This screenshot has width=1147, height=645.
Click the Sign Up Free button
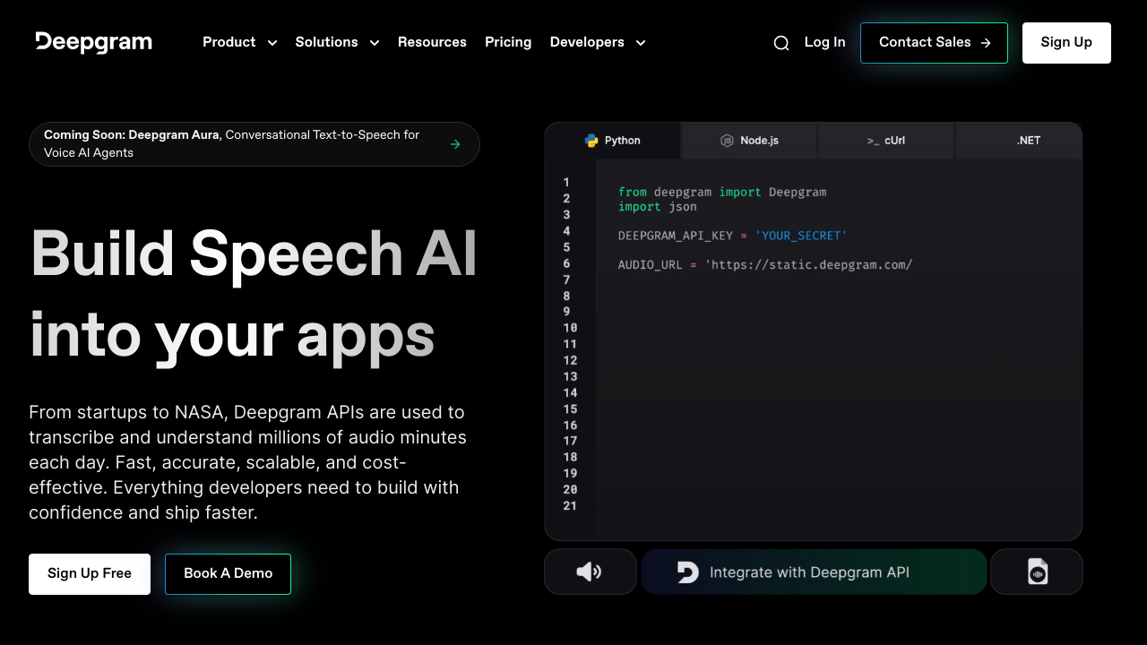90,574
